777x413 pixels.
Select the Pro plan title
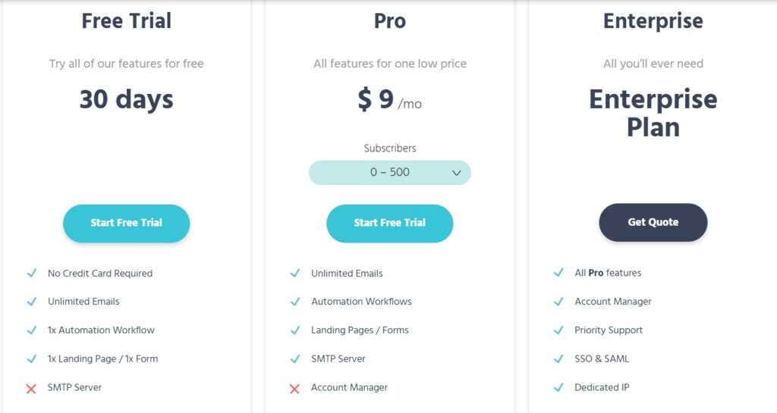389,21
